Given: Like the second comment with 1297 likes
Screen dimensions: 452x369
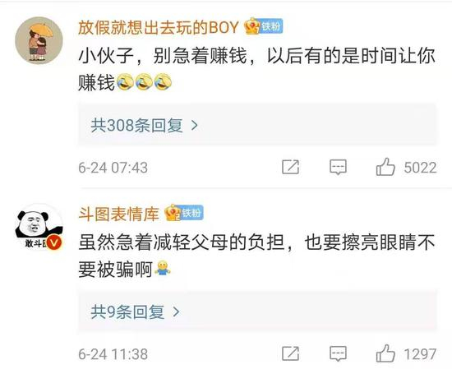Looking at the screenshot, I should pos(385,353).
